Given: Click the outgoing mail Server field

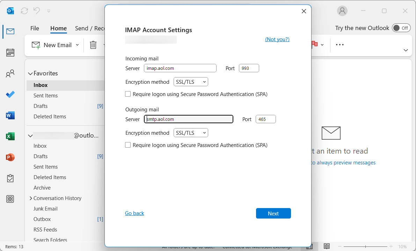Looking at the screenshot, I should (188, 119).
